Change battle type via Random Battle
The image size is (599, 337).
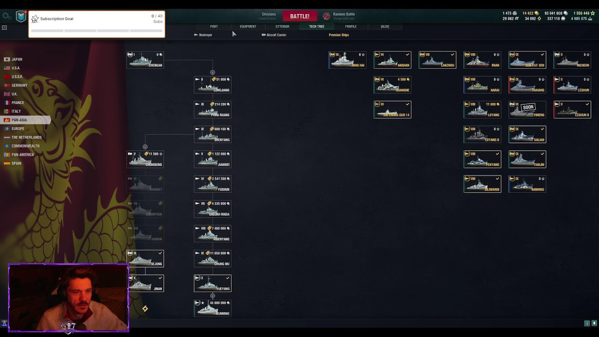(344, 16)
